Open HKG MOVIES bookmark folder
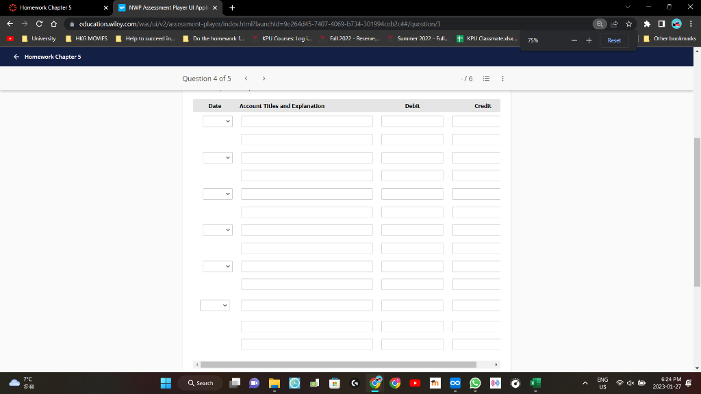Screen dimensions: 701x394 (86, 38)
